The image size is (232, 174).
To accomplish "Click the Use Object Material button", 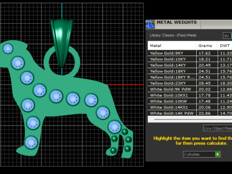I will click(217, 129).
